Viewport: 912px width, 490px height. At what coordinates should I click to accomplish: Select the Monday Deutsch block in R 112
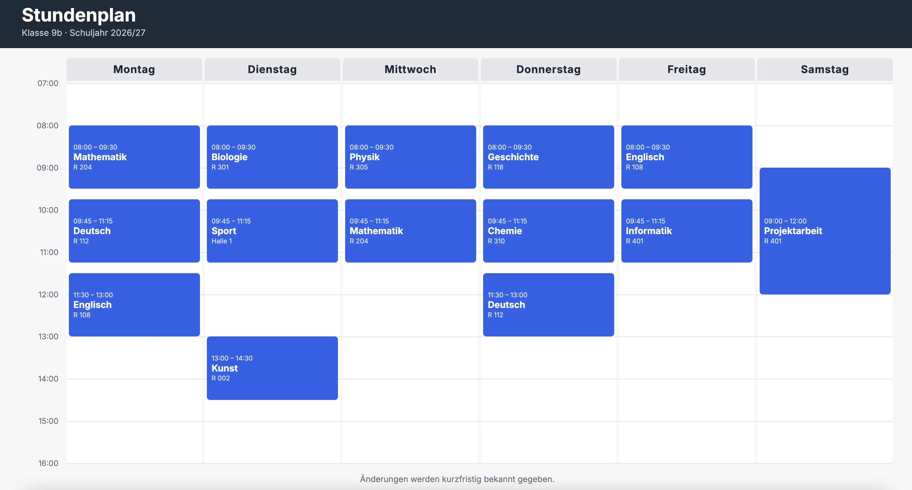(x=134, y=231)
